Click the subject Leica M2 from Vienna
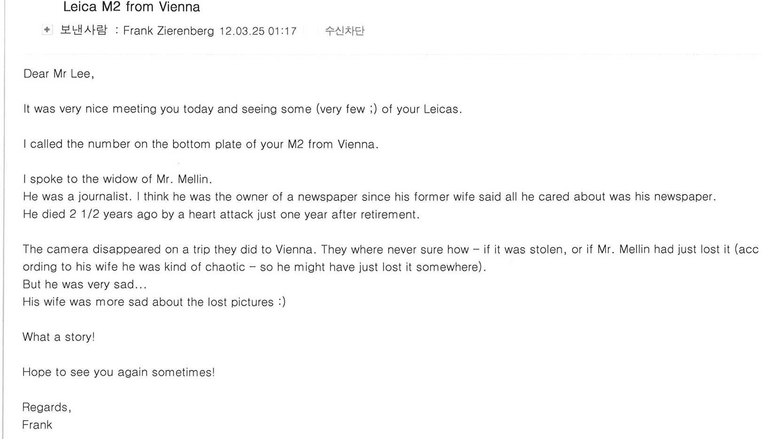 (x=132, y=7)
